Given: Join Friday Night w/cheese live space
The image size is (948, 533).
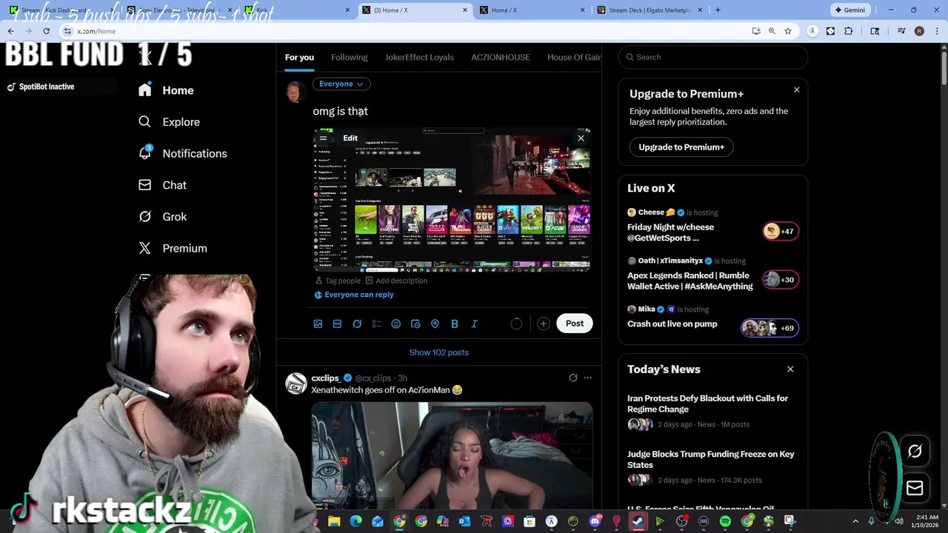Looking at the screenshot, I should 712,225.
